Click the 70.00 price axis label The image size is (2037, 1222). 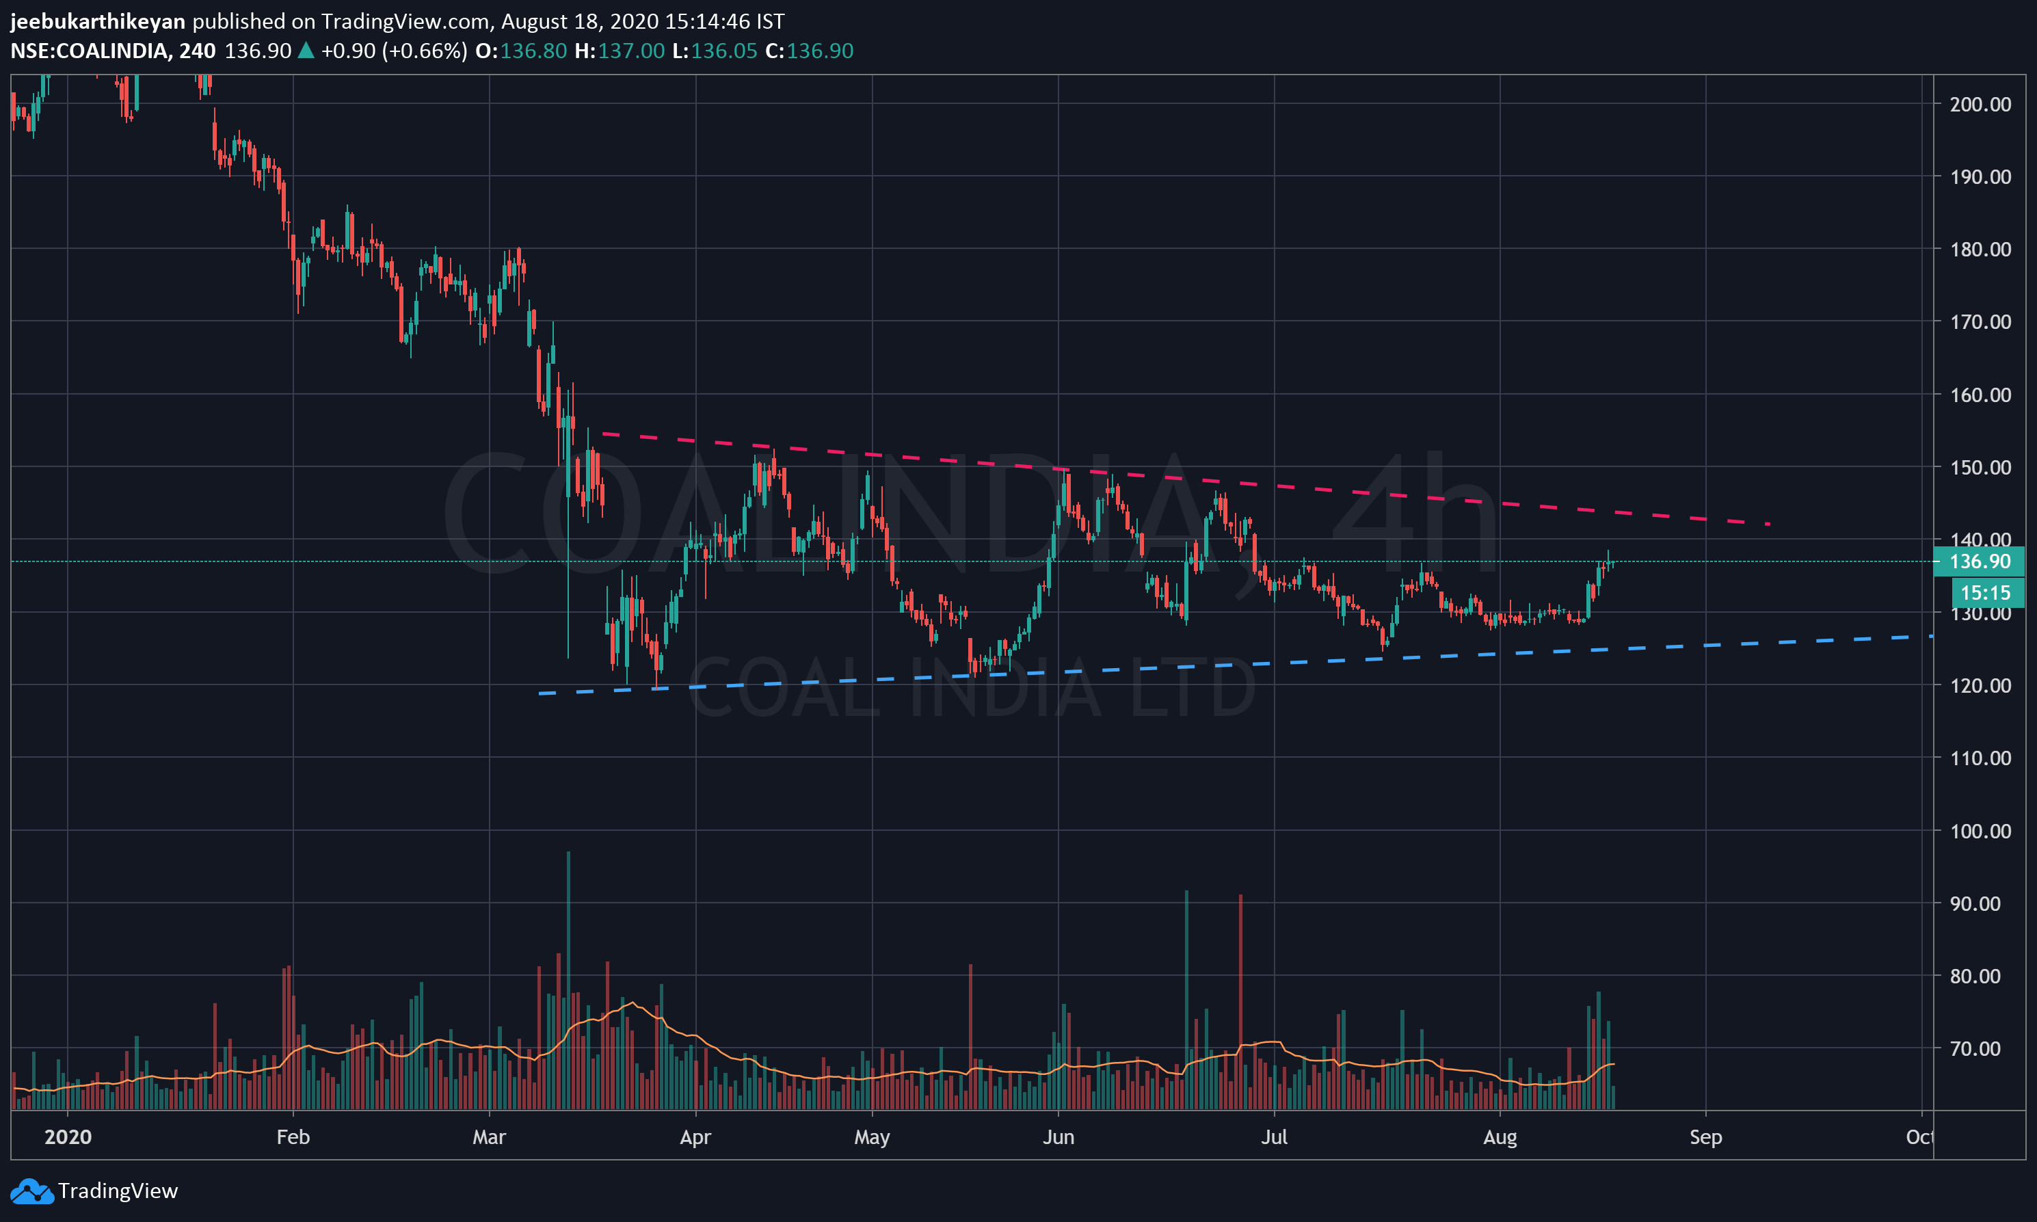click(x=1975, y=1048)
